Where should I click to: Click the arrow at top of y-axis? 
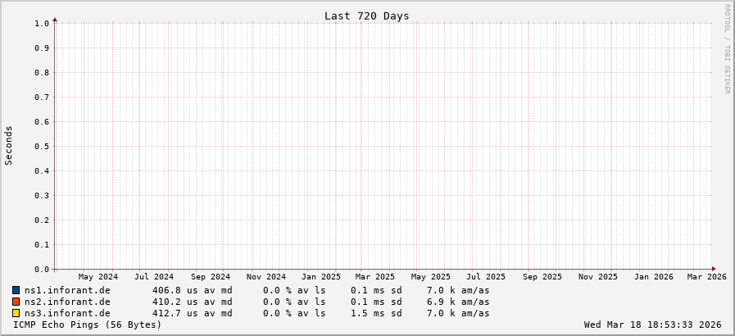(55, 19)
